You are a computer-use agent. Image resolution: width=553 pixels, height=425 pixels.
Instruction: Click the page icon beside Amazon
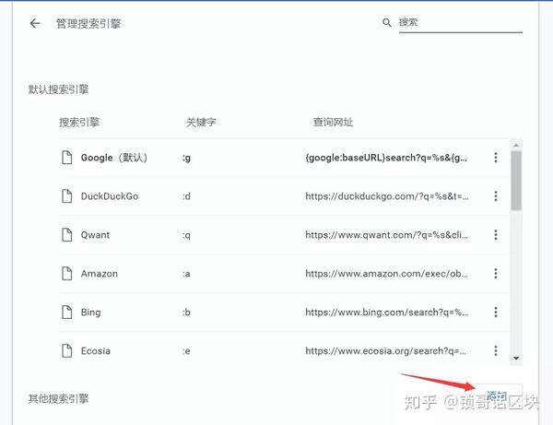pos(66,273)
